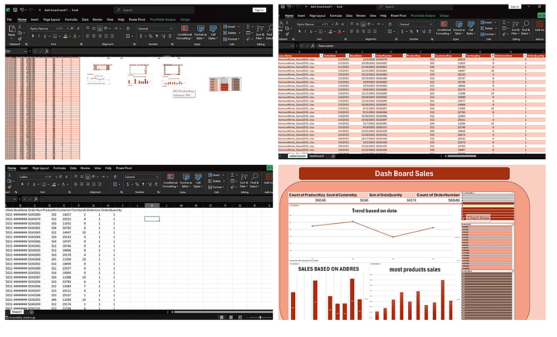The width and height of the screenshot is (557, 337).
Task: Click Add-ins icon in top-right Excel window
Action: pos(540,27)
